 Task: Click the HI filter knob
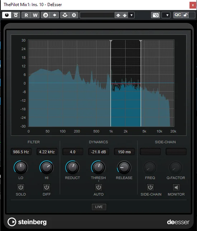(47, 168)
